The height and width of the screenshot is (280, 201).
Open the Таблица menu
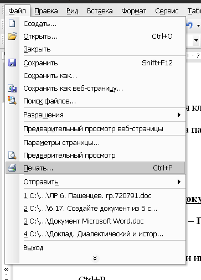tap(194, 11)
